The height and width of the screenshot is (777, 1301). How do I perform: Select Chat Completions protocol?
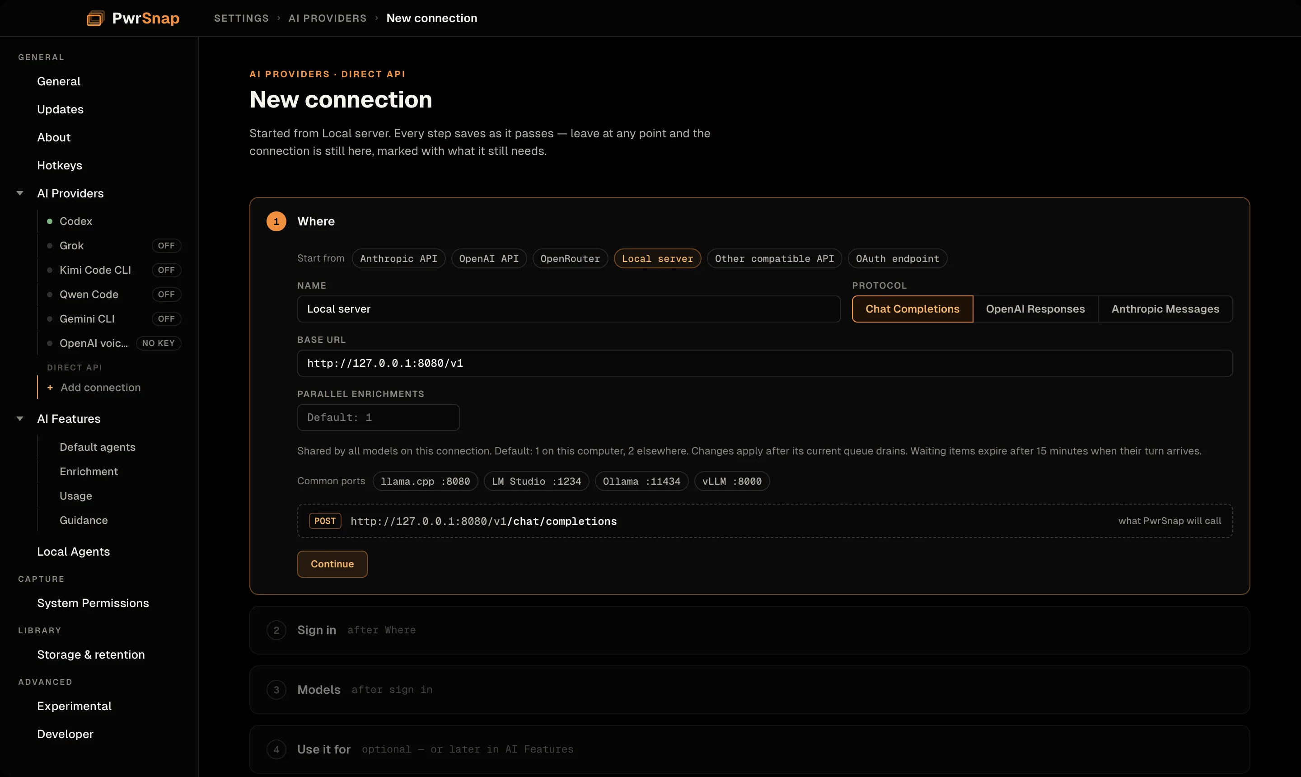(x=912, y=309)
